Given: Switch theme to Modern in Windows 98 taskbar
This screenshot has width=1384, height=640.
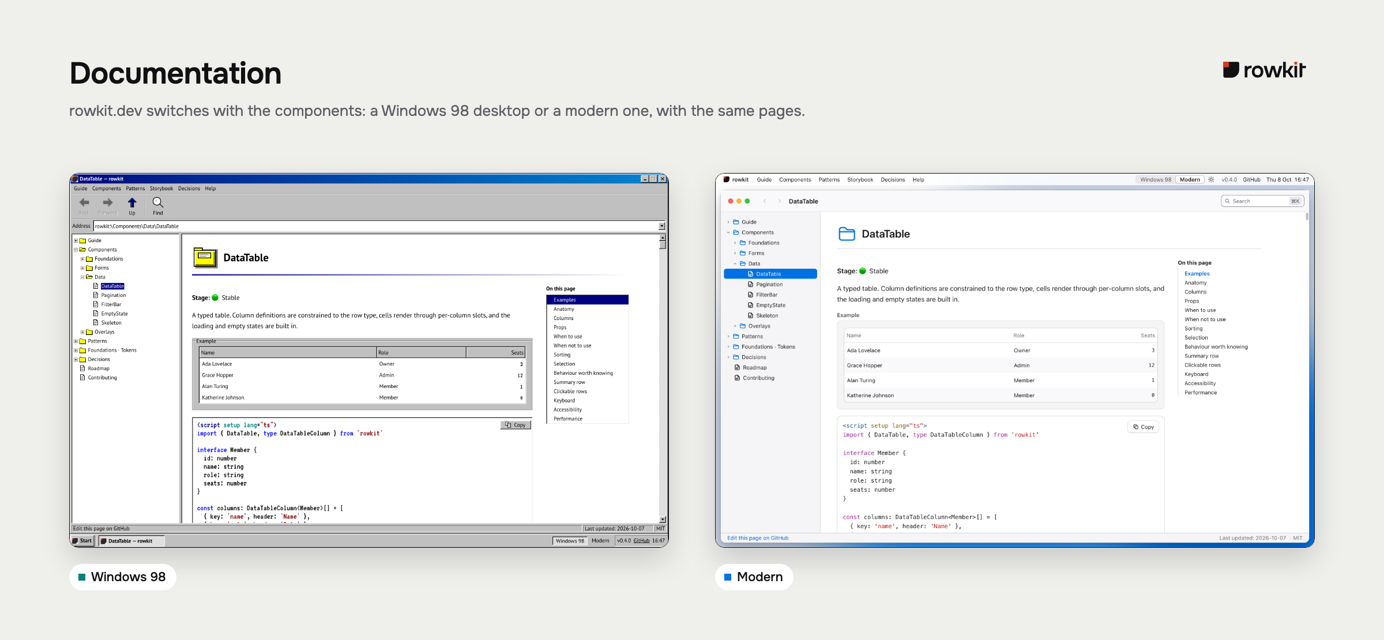Looking at the screenshot, I should pyautogui.click(x=600, y=541).
